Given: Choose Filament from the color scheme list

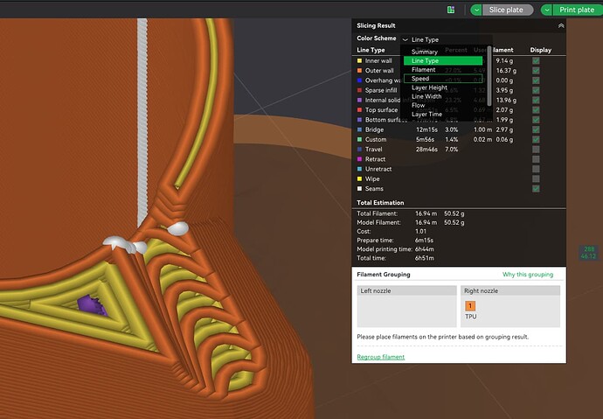Looking at the screenshot, I should tap(423, 70).
